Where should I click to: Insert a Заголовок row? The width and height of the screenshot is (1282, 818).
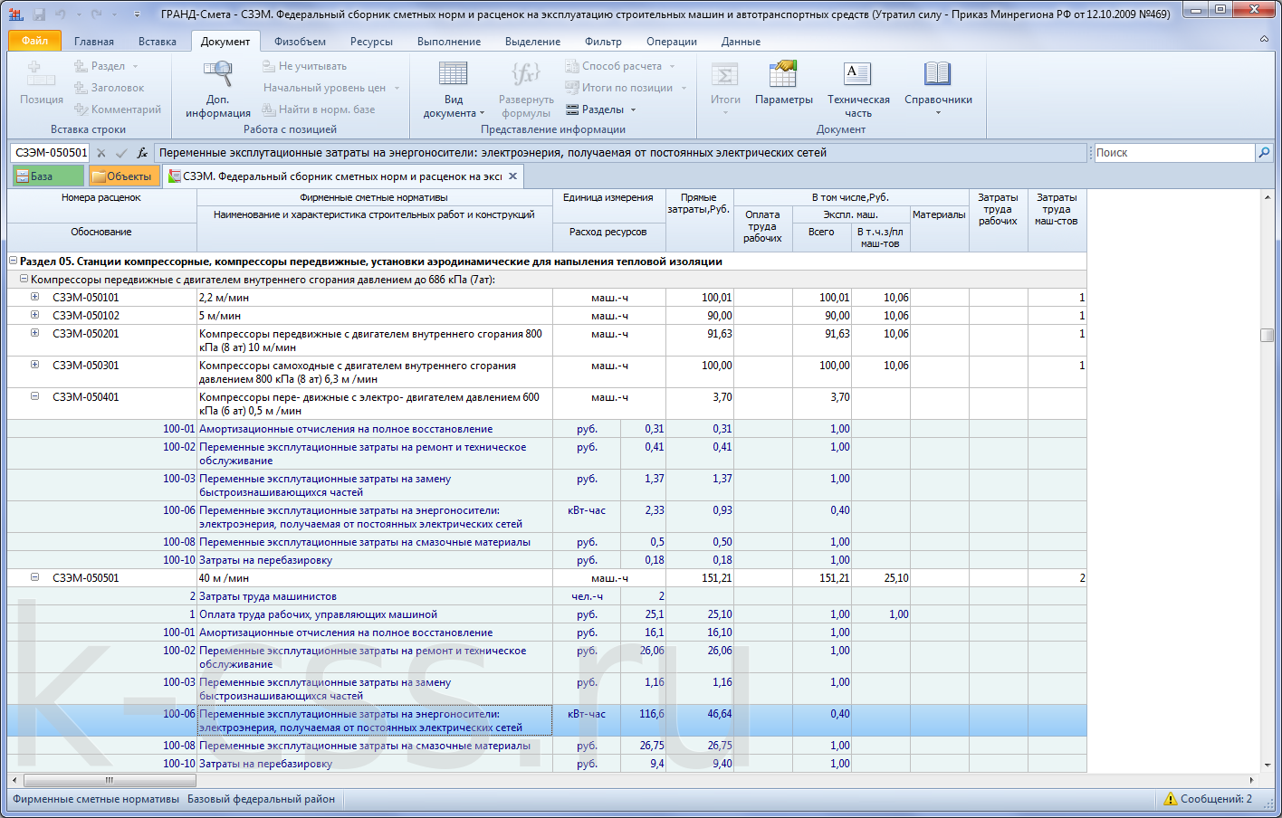[109, 88]
